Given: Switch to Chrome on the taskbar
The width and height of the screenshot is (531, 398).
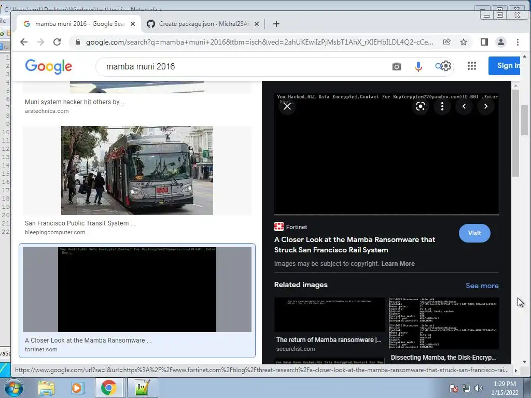Looking at the screenshot, I should point(108,388).
